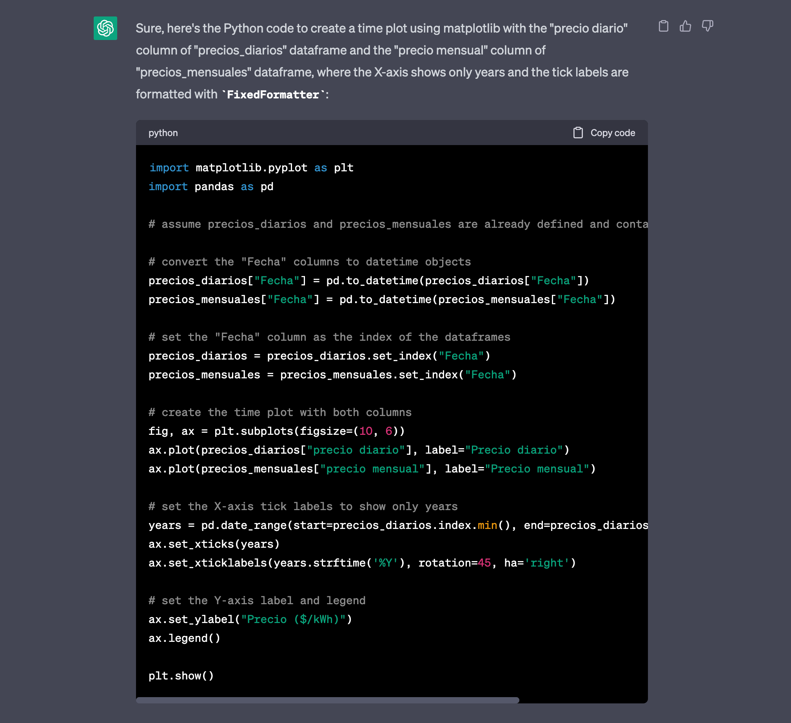Click the ax.set_ylabel line
This screenshot has height=723, width=791.
(x=250, y=619)
